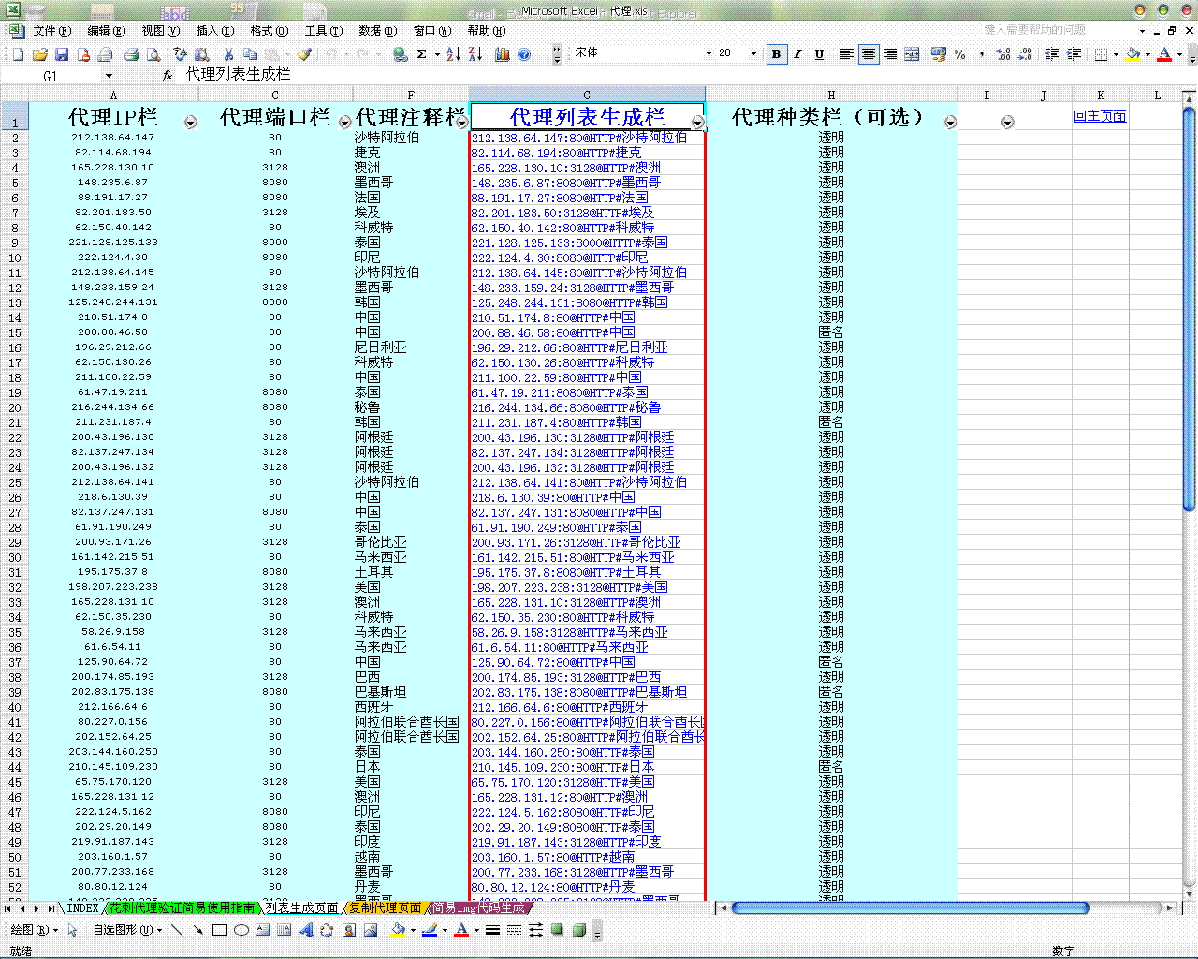This screenshot has height=959, width=1198.
Task: Click the fx insert function button
Action: (168, 76)
